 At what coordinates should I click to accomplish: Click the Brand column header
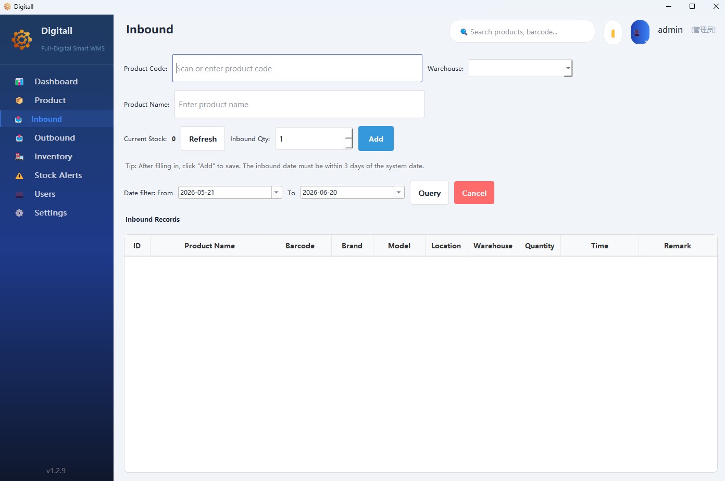[x=352, y=246]
